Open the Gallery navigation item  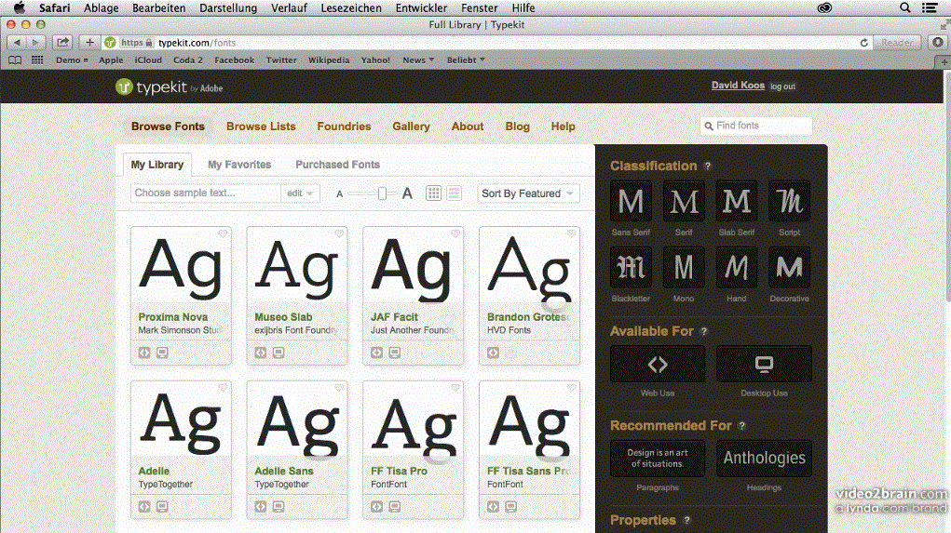[411, 127]
